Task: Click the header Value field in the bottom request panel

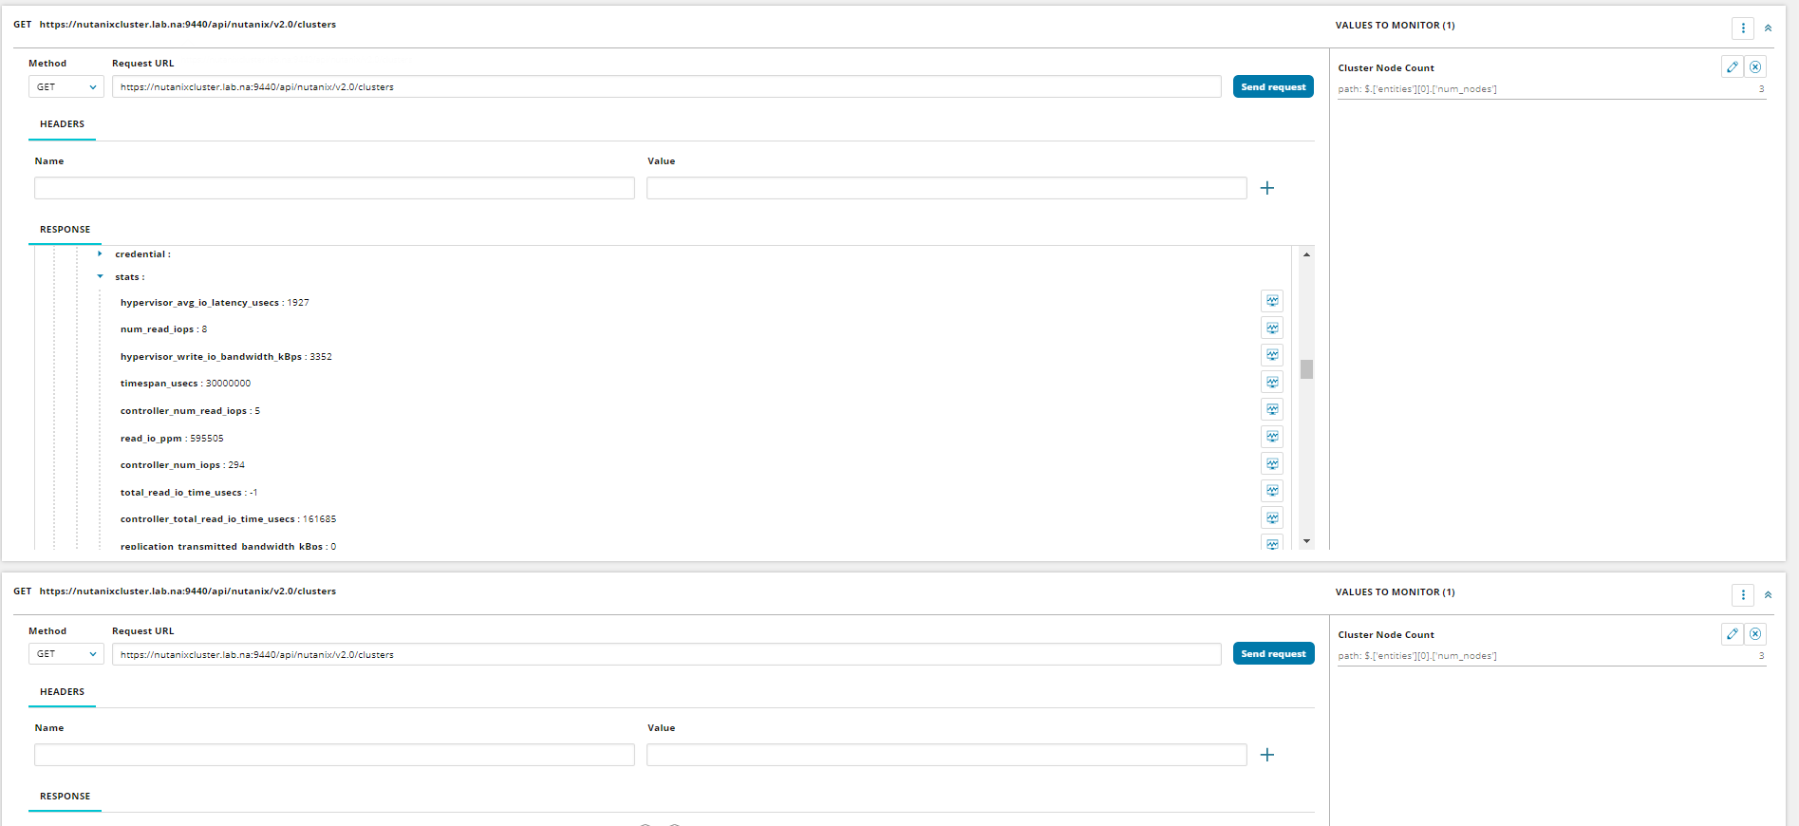Action: coord(946,755)
